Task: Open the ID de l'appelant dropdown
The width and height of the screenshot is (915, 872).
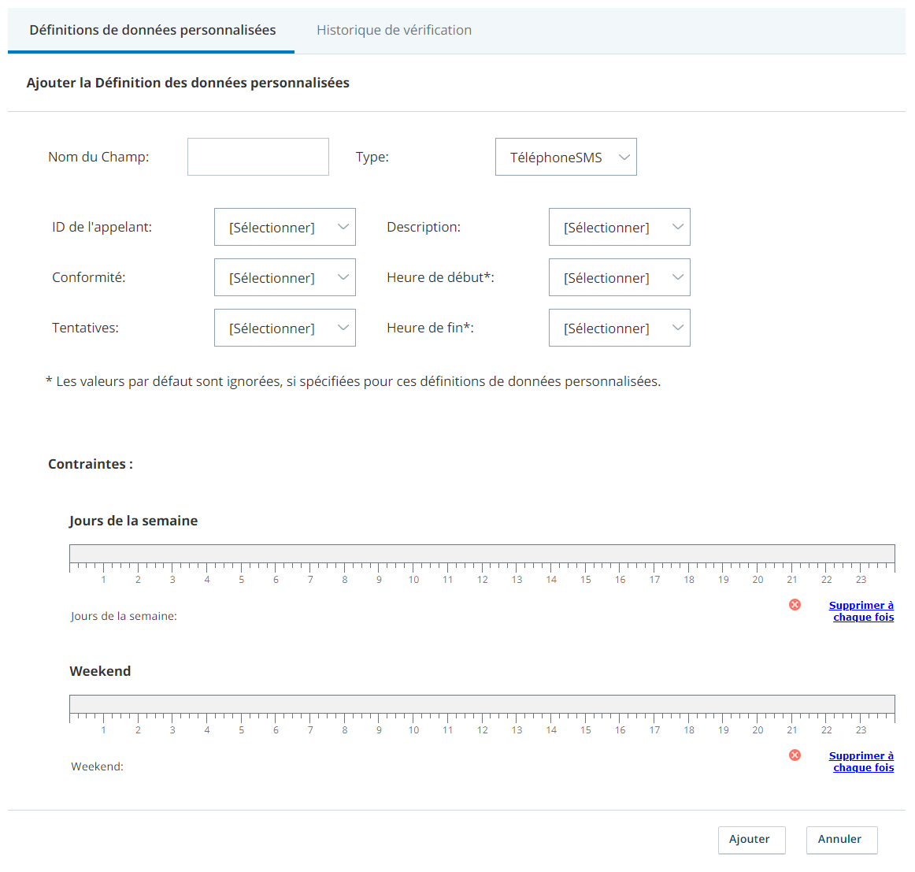Action: (x=285, y=227)
